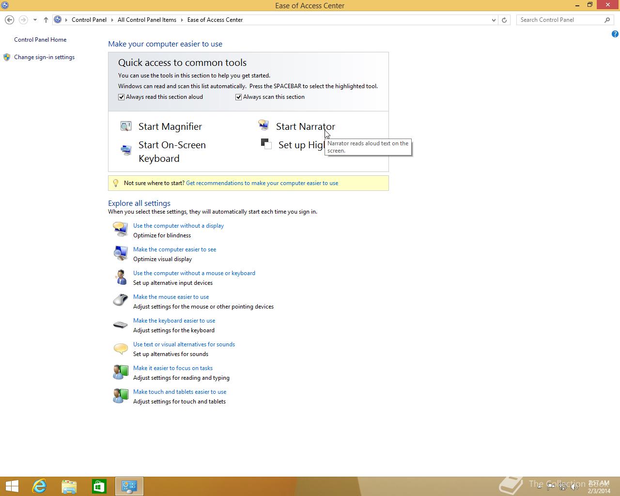Click the Control Panel taskbar button

coord(129,486)
